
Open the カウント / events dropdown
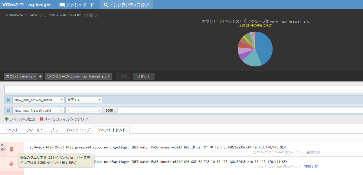[x=21, y=76]
